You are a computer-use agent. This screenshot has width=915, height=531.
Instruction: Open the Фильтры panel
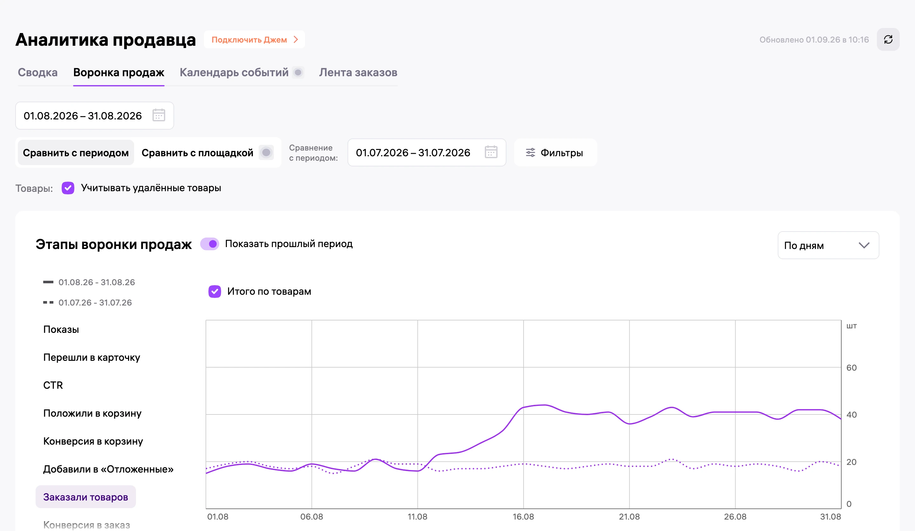pos(555,153)
